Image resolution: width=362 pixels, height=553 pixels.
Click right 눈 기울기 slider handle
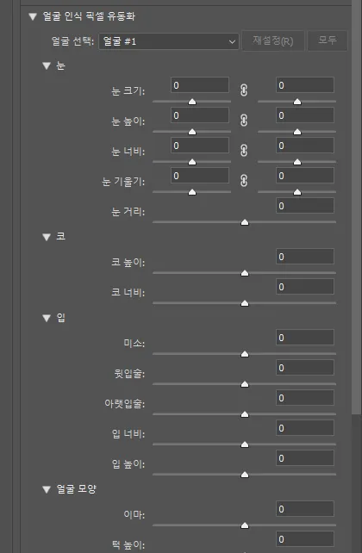point(297,192)
